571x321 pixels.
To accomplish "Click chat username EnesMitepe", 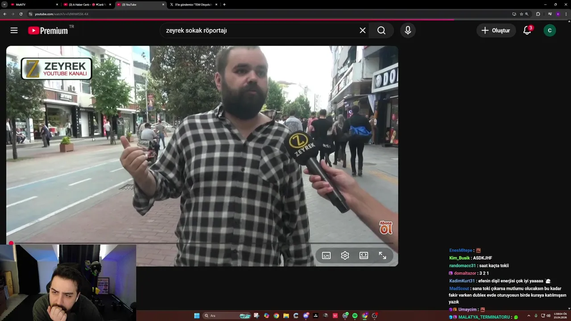I will pos(461,251).
